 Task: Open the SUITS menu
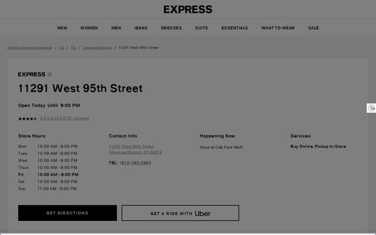click(x=202, y=28)
